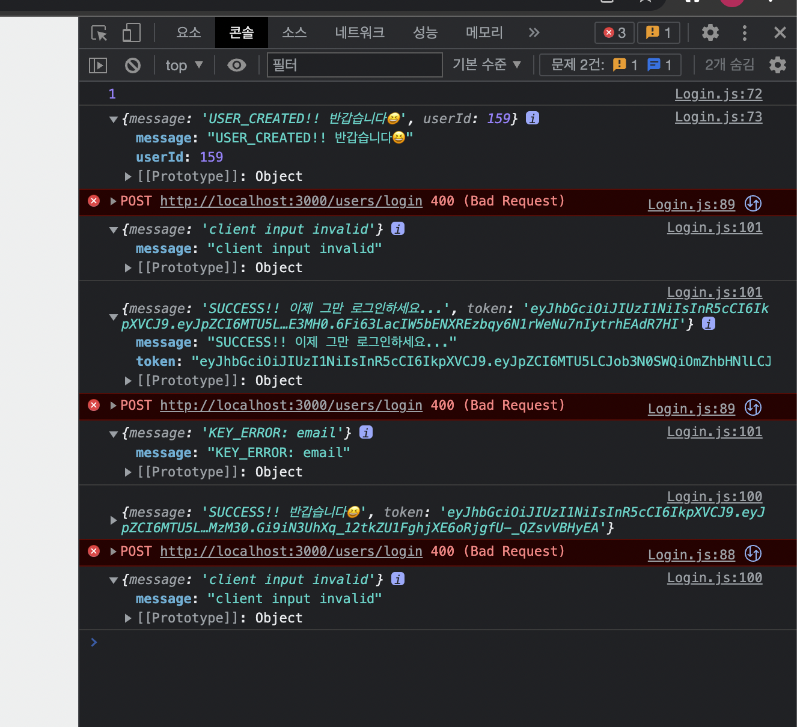Open the three-dot DevTools menu
The width and height of the screenshot is (797, 727).
coord(745,32)
